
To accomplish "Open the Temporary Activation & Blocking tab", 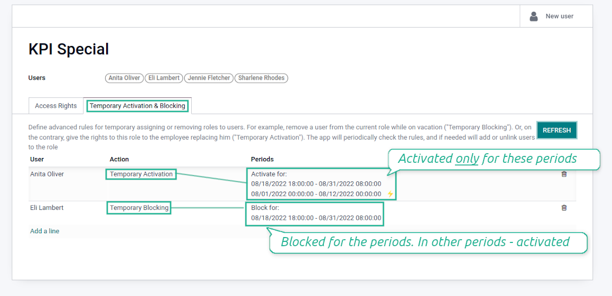I will pyautogui.click(x=138, y=106).
